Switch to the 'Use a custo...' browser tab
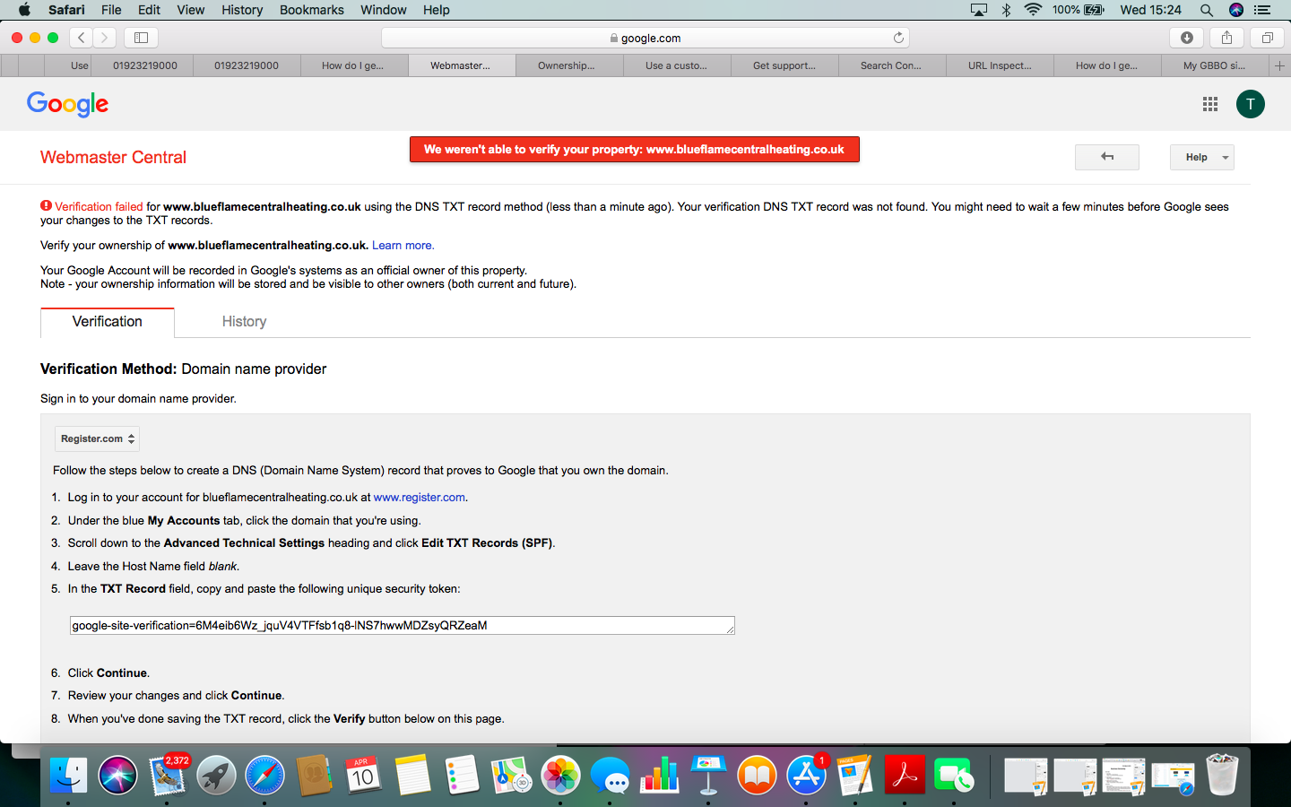This screenshot has width=1291, height=807. pos(677,65)
